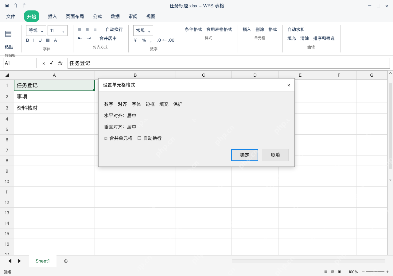
Task: Open the fx insert function button
Action: tap(60, 63)
